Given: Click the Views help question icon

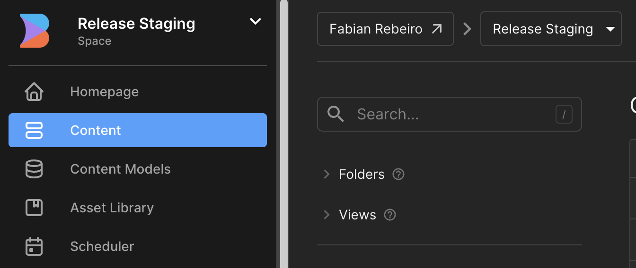Looking at the screenshot, I should click(389, 215).
